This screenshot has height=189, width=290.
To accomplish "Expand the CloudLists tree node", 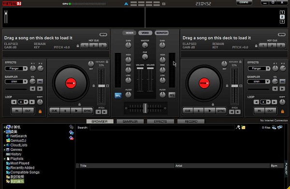I will 4,145.
